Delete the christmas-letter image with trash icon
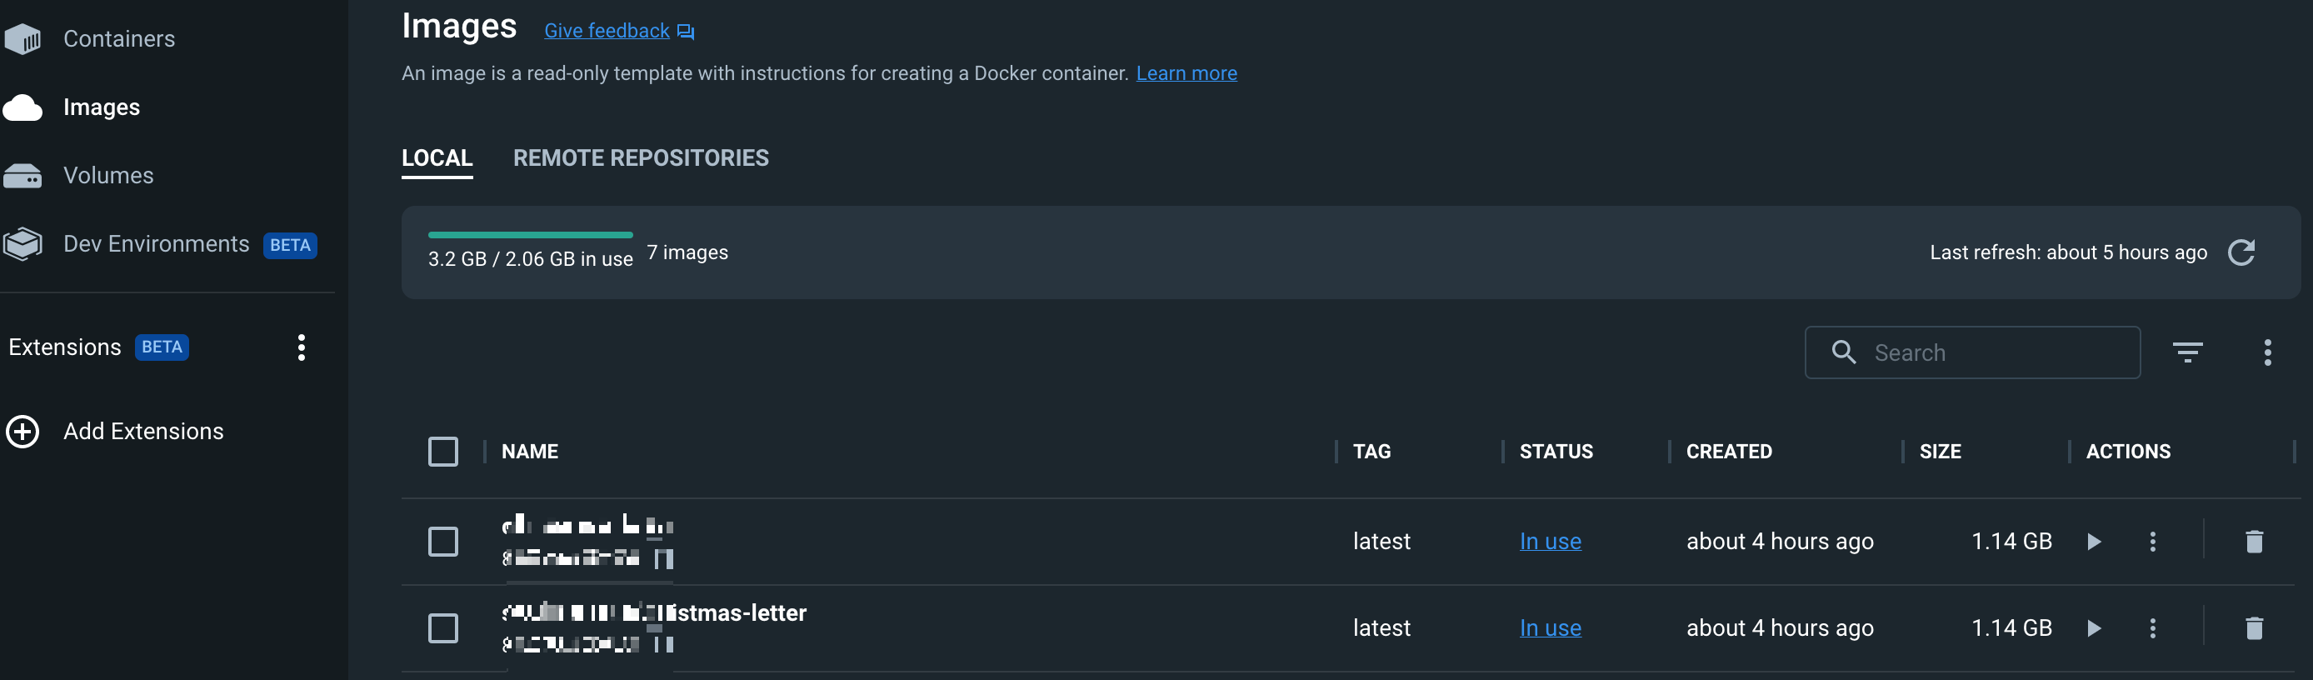This screenshot has width=2313, height=680. pyautogui.click(x=2253, y=627)
